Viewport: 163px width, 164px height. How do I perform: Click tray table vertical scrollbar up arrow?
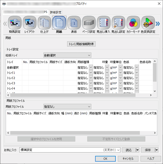pyautogui.click(x=155, y=61)
